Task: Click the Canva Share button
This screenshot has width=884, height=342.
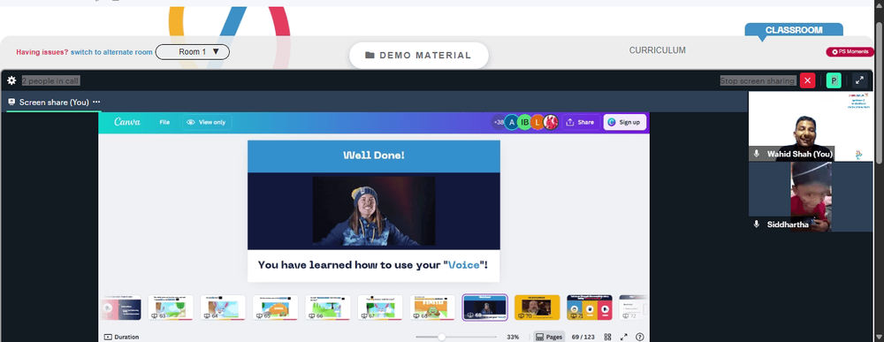Action: tap(581, 122)
